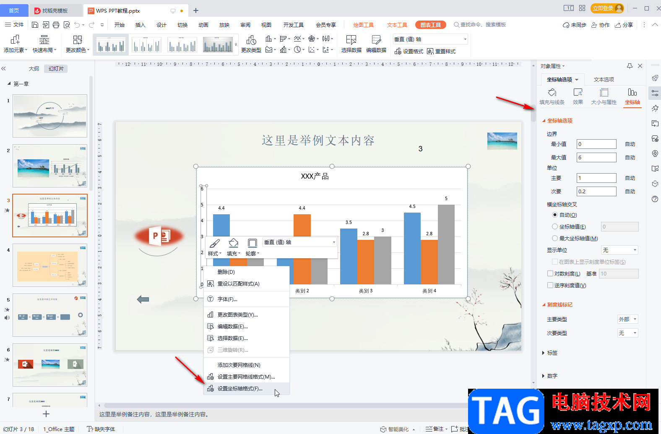Screen dimensions: 661x434
Task: Choose 更改图表类型(Y)... from context menu
Action: pos(247,314)
